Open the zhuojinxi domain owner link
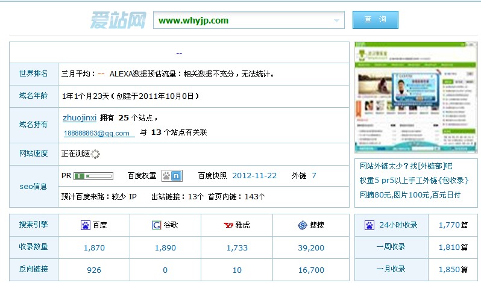The width and height of the screenshot is (481, 283). (80, 117)
